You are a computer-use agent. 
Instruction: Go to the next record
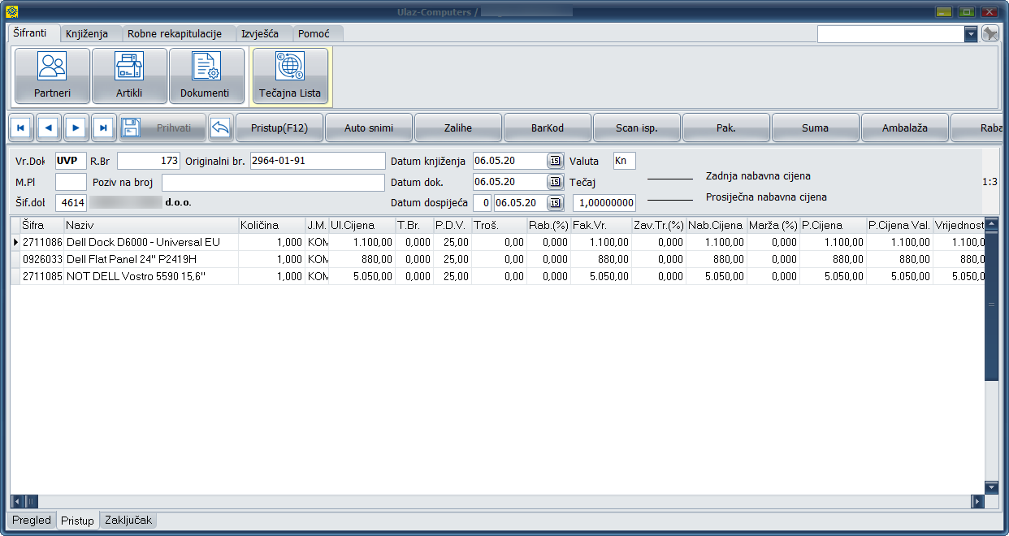coord(76,128)
